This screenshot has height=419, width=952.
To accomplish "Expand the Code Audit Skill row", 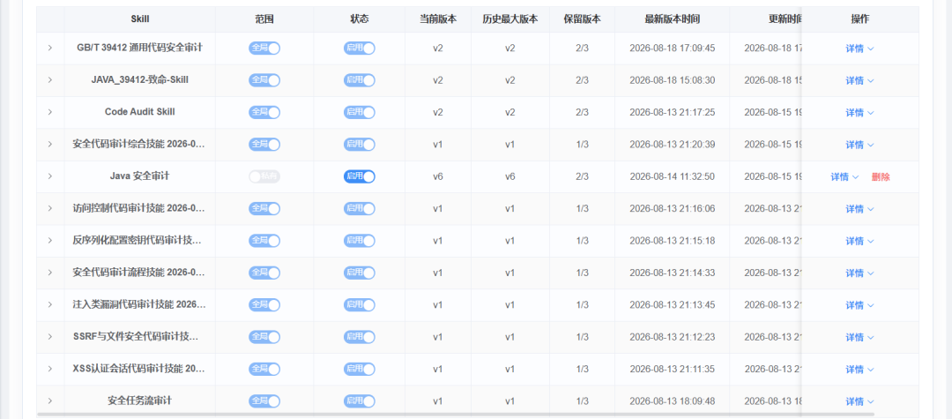I will tap(49, 112).
